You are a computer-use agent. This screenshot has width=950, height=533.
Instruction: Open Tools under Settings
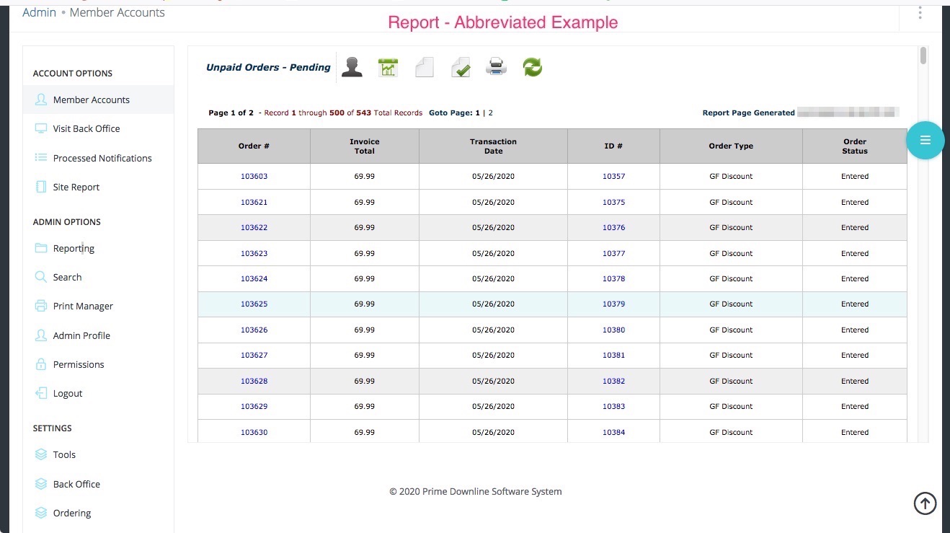click(x=64, y=454)
